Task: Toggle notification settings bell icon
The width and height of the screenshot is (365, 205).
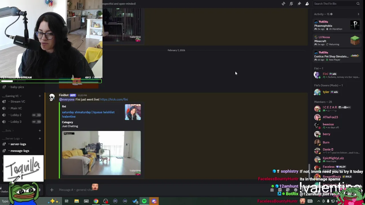Action: click(x=291, y=4)
